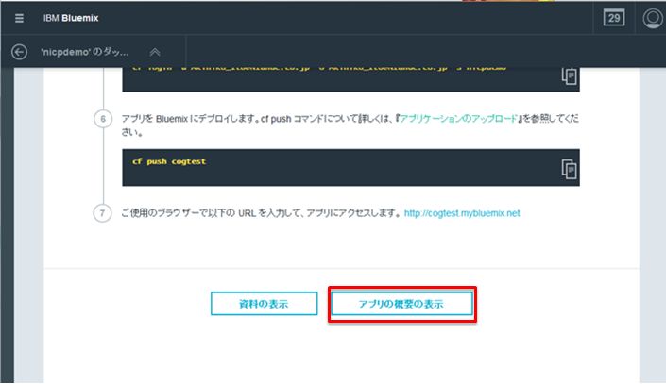Click the circled back arrow icon
This screenshot has width=666, height=384.
coord(19,52)
